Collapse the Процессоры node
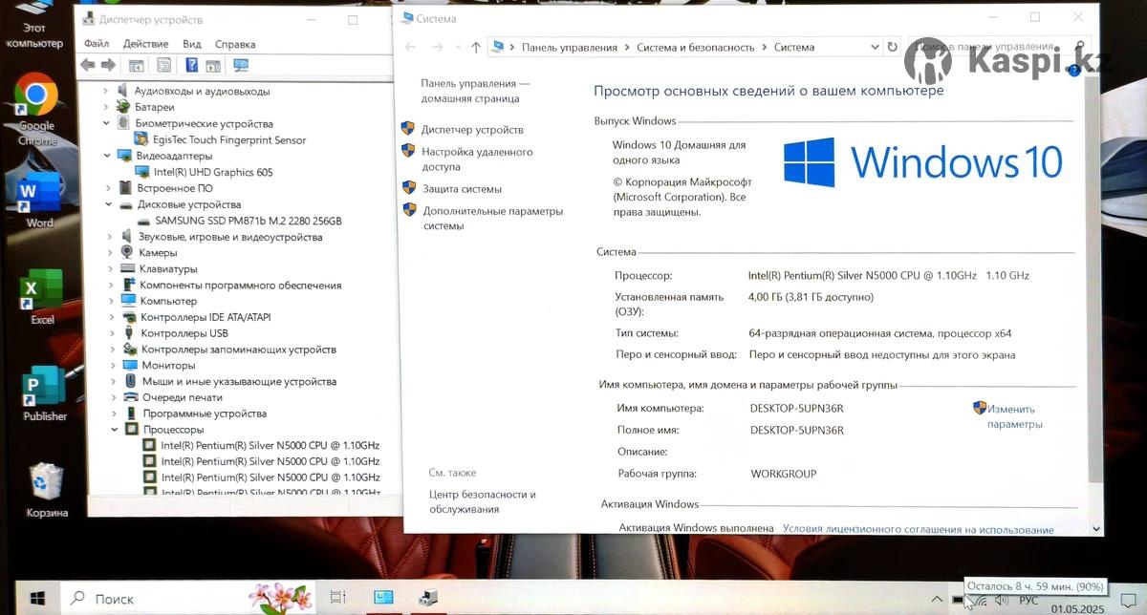Screen dimensions: 1147x615 [115, 430]
